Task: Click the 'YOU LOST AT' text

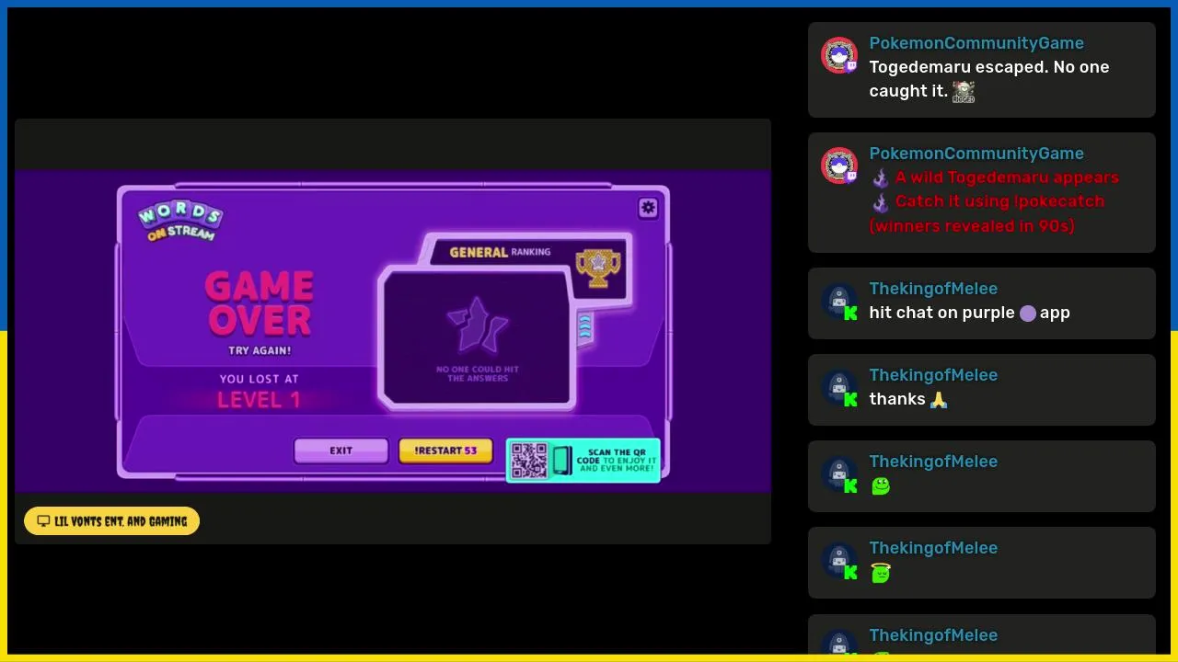Action: pyautogui.click(x=259, y=379)
